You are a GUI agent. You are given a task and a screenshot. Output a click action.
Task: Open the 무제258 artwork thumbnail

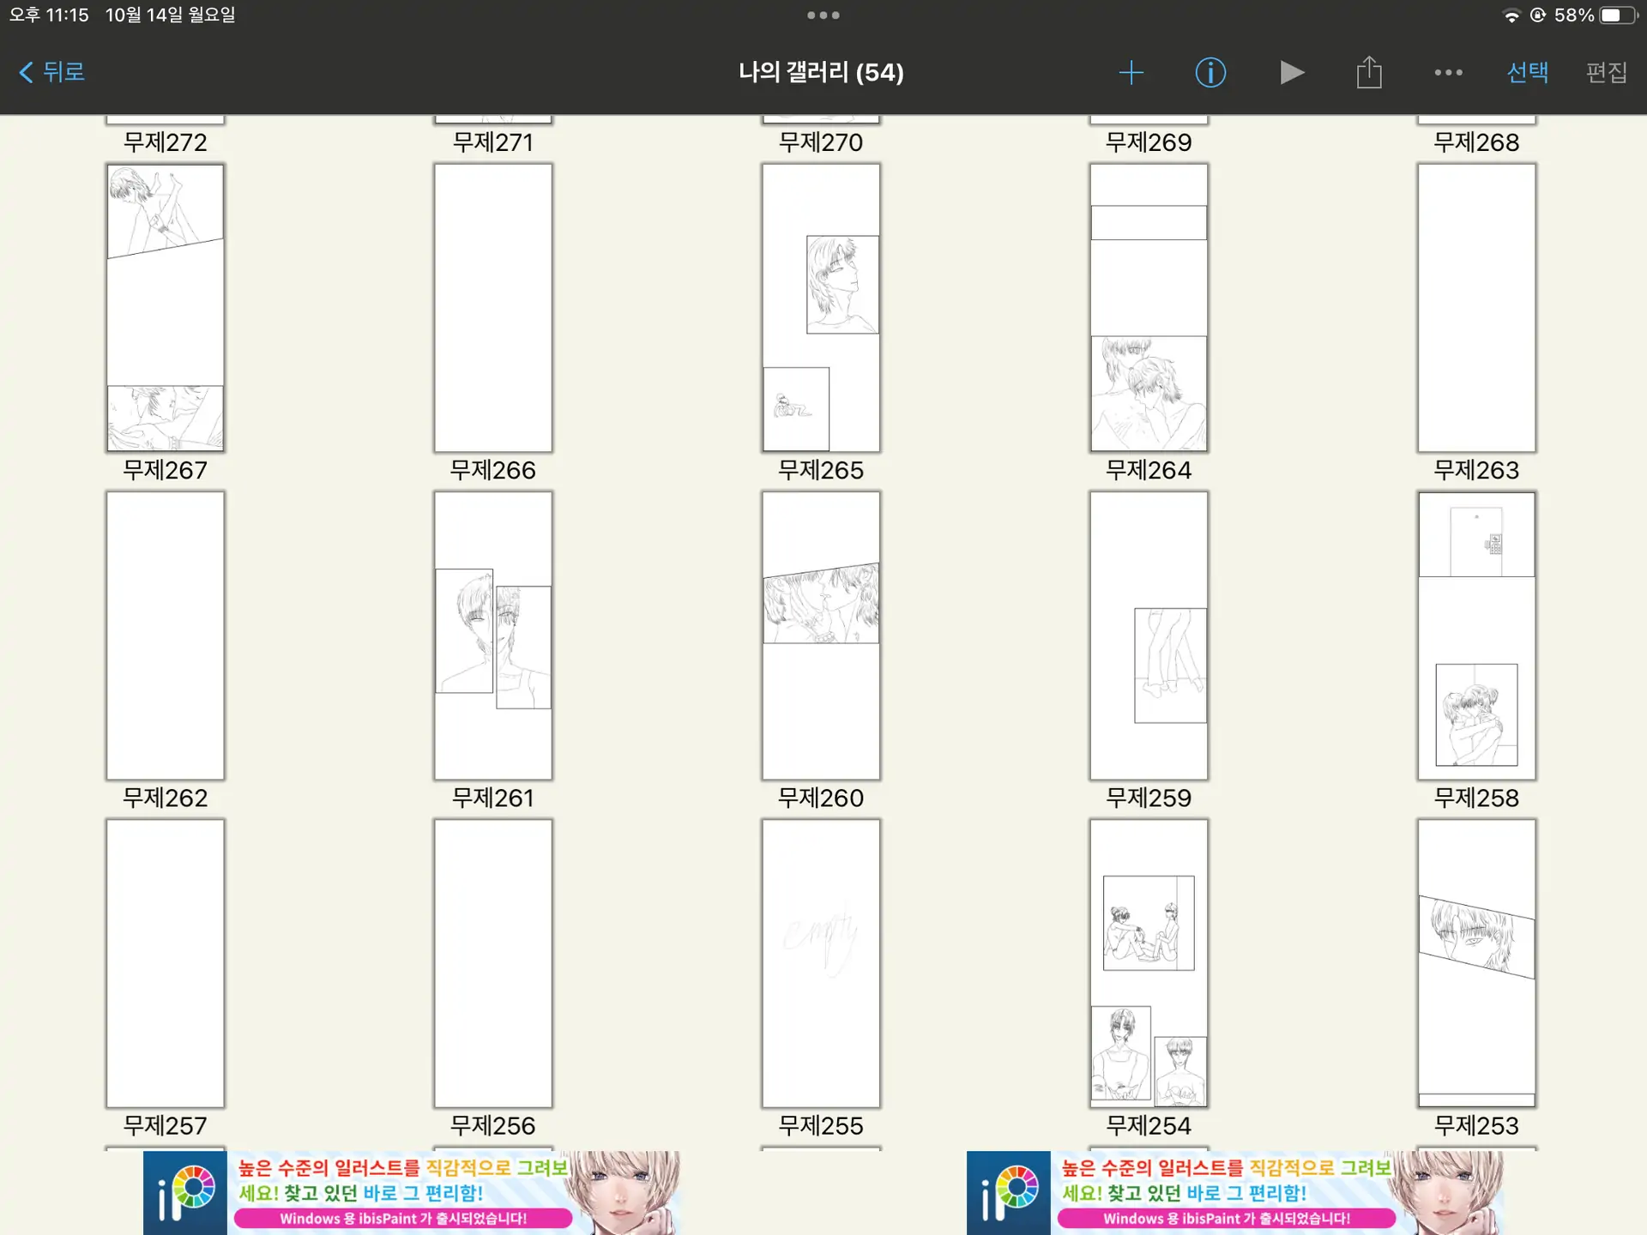1476,636
